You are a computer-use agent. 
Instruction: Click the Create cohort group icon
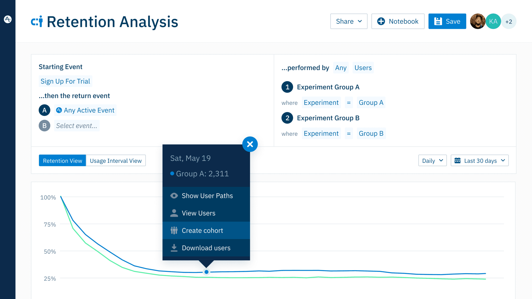pos(174,230)
